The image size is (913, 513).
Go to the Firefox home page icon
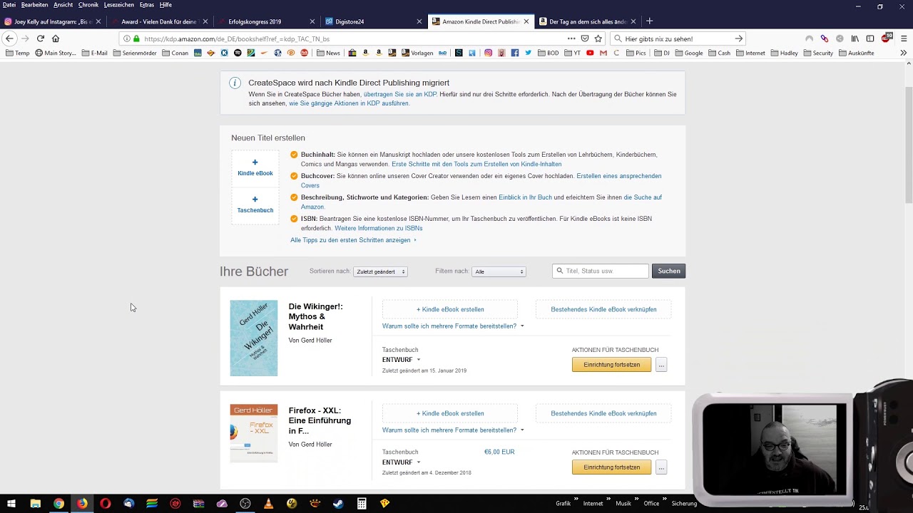point(56,38)
